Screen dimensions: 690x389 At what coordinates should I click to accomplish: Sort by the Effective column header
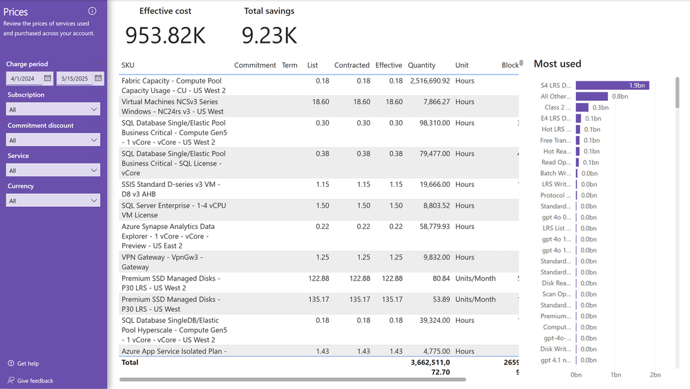point(389,65)
